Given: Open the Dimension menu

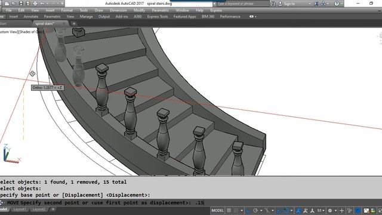Looking at the screenshot, I should 118,10.
